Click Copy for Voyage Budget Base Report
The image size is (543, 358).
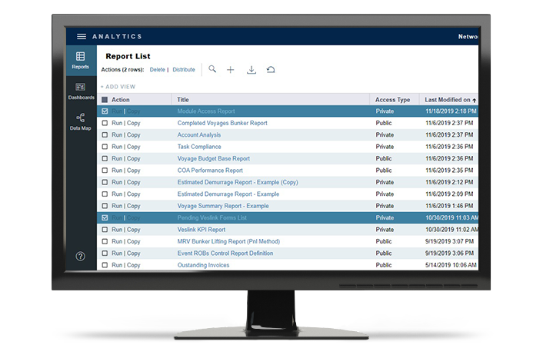pyautogui.click(x=133, y=158)
